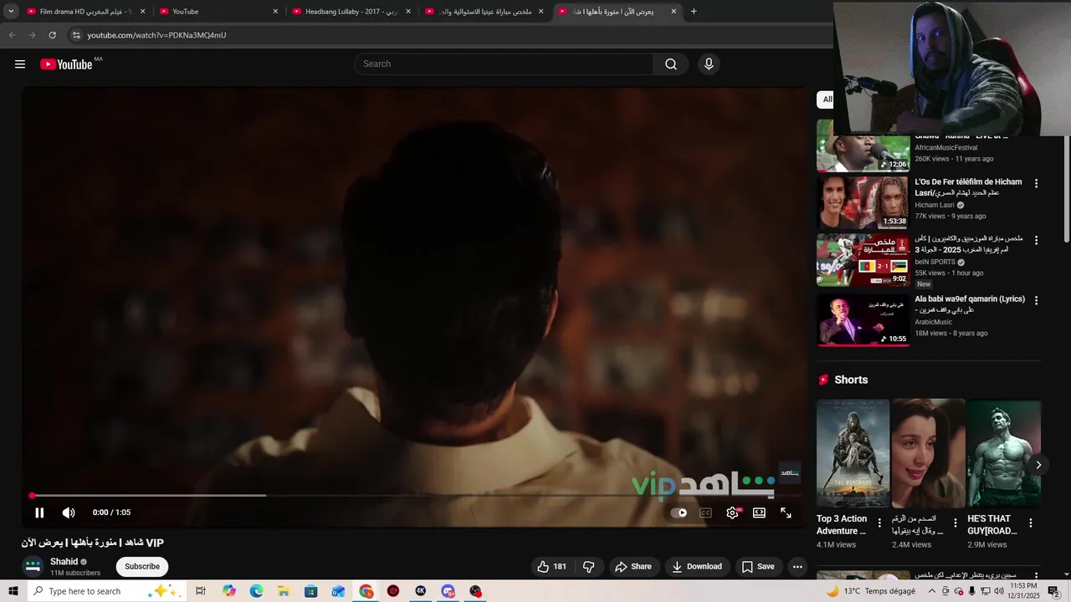The image size is (1071, 602).
Task: Toggle closed captions CC button
Action: coord(705,513)
